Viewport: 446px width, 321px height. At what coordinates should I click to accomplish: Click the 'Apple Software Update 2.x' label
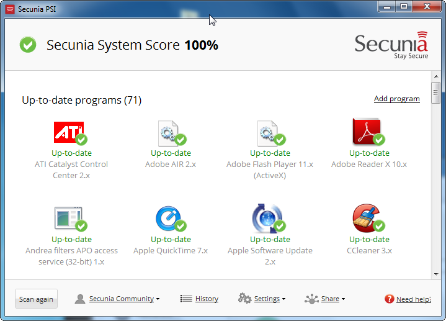tap(270, 256)
